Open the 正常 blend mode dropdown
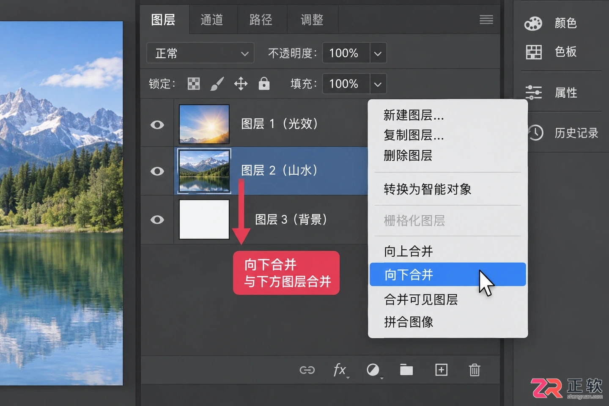Image resolution: width=609 pixels, height=406 pixels. pos(200,53)
